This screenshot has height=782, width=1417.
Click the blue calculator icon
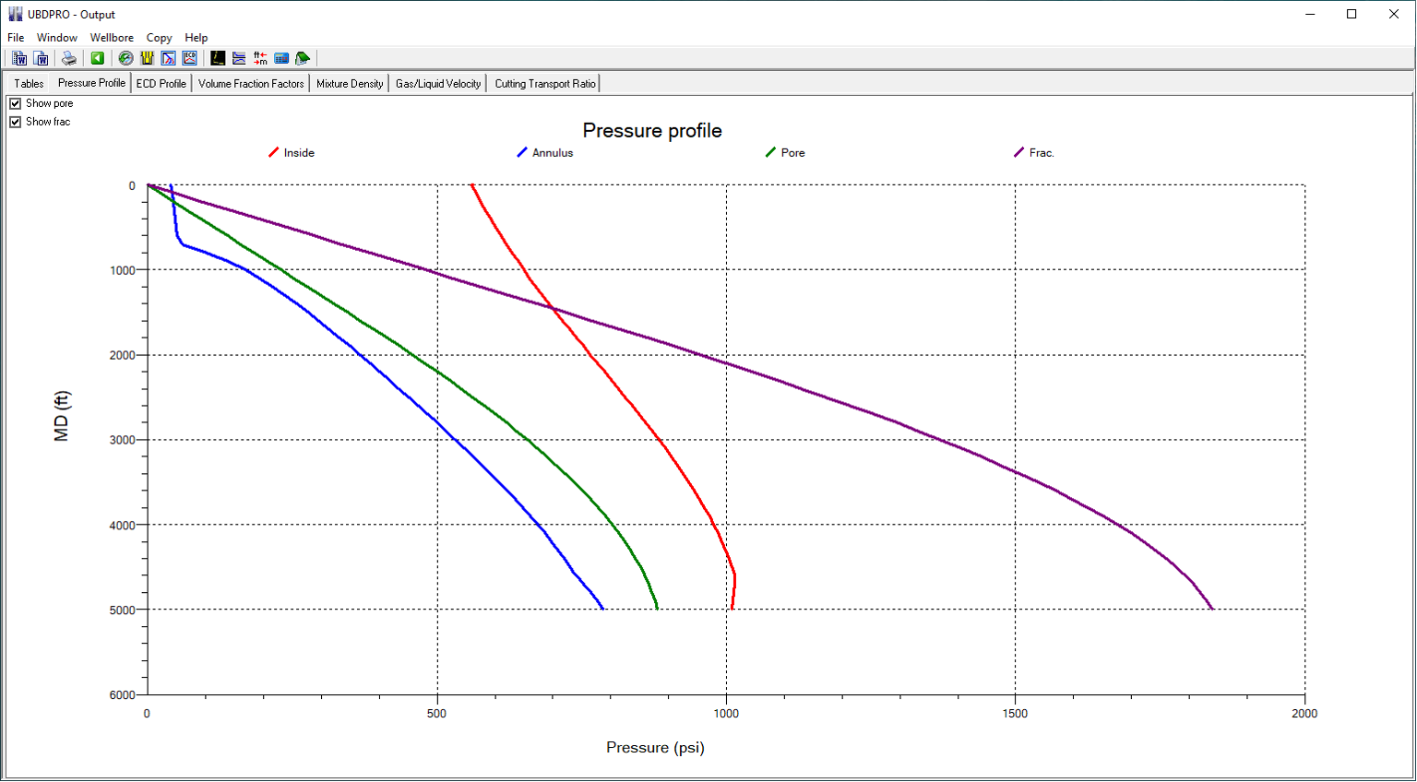(281, 58)
